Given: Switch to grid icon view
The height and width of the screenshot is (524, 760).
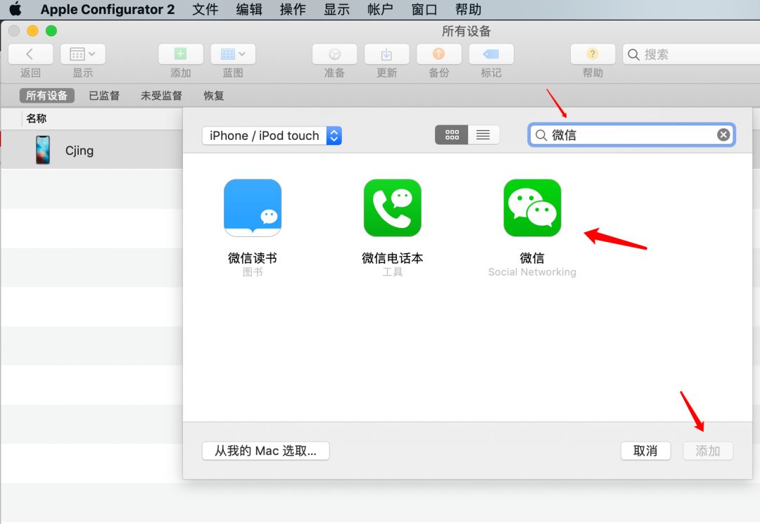Looking at the screenshot, I should [x=451, y=134].
